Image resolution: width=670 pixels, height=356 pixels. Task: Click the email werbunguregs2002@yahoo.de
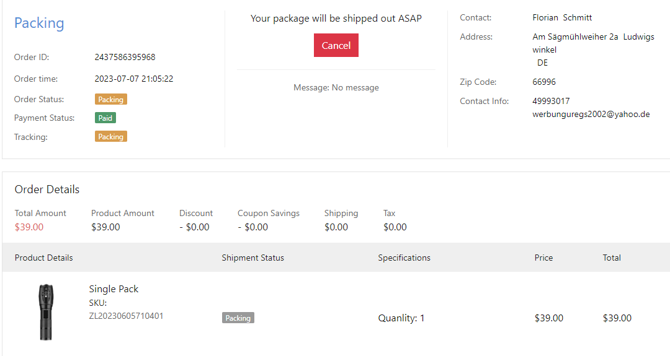click(591, 114)
